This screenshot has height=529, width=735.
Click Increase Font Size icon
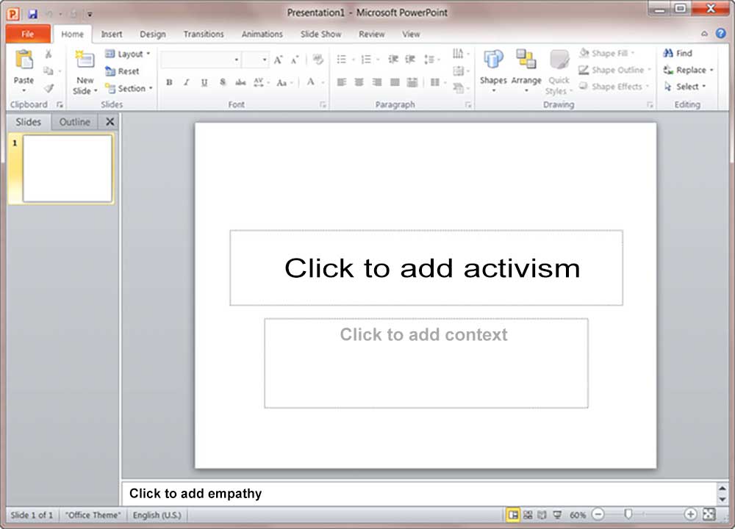(278, 60)
